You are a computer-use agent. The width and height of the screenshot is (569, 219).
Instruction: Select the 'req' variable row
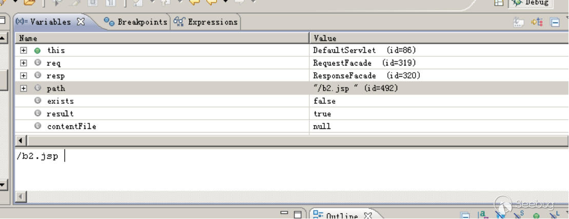click(292, 63)
